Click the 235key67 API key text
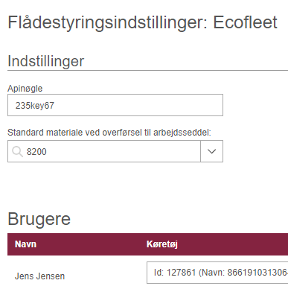288x292 pixels. click(x=35, y=106)
